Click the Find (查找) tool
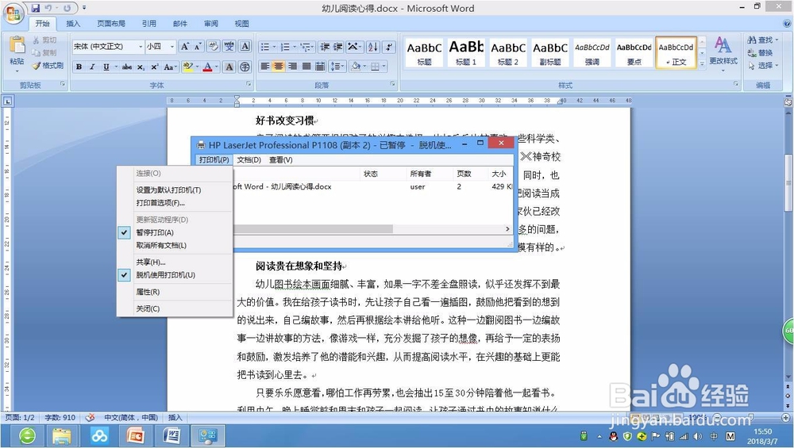Viewport: 794px width, 448px height. pos(761,40)
